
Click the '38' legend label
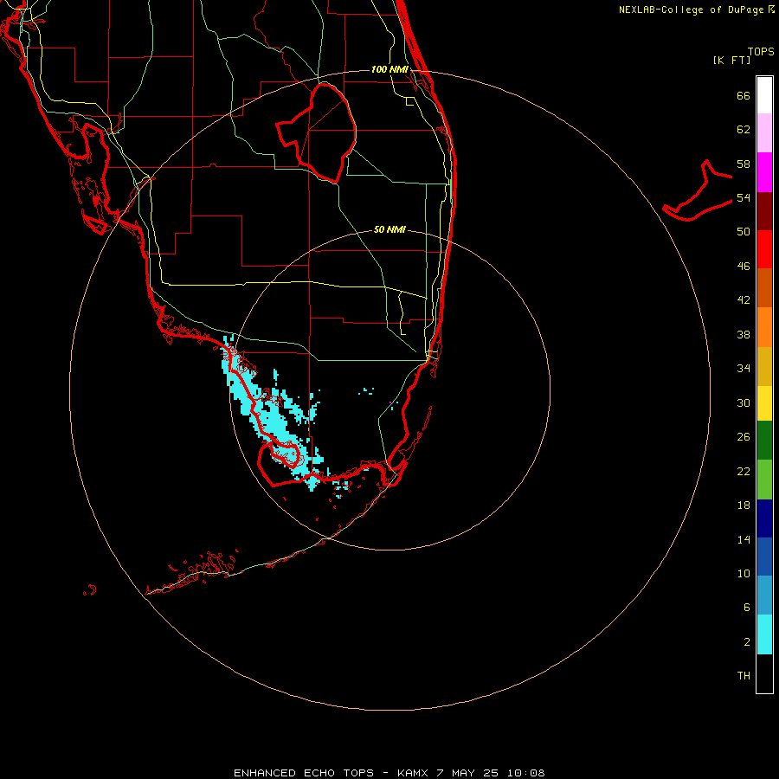coord(744,335)
